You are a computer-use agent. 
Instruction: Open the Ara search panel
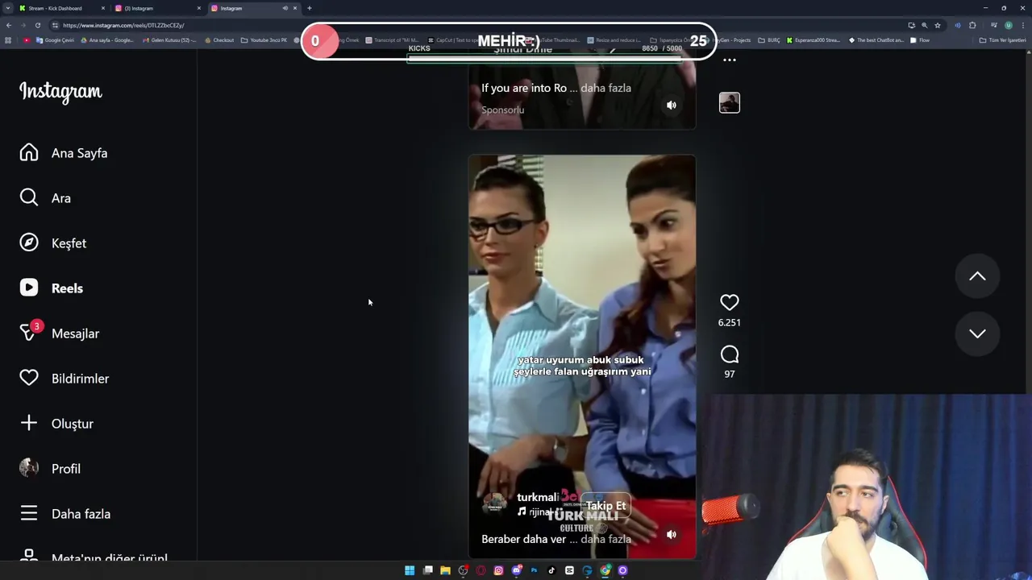coord(45,198)
